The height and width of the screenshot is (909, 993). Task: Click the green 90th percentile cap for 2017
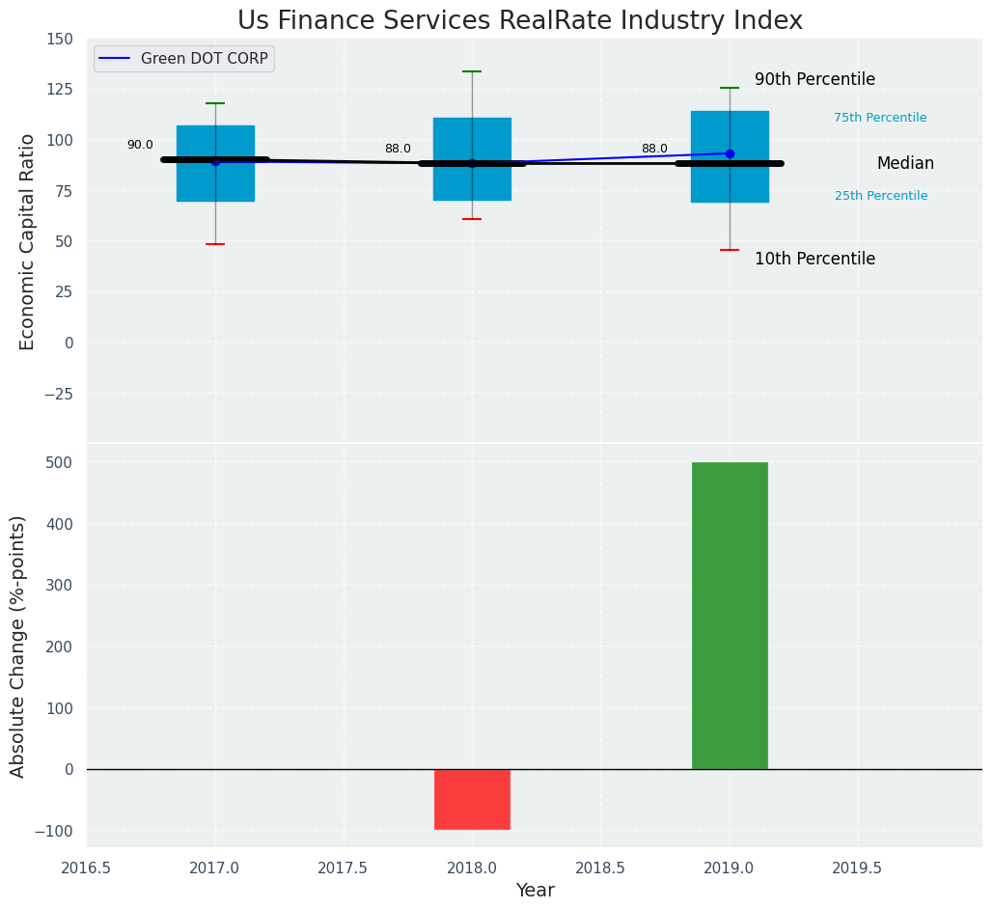pyautogui.click(x=215, y=103)
